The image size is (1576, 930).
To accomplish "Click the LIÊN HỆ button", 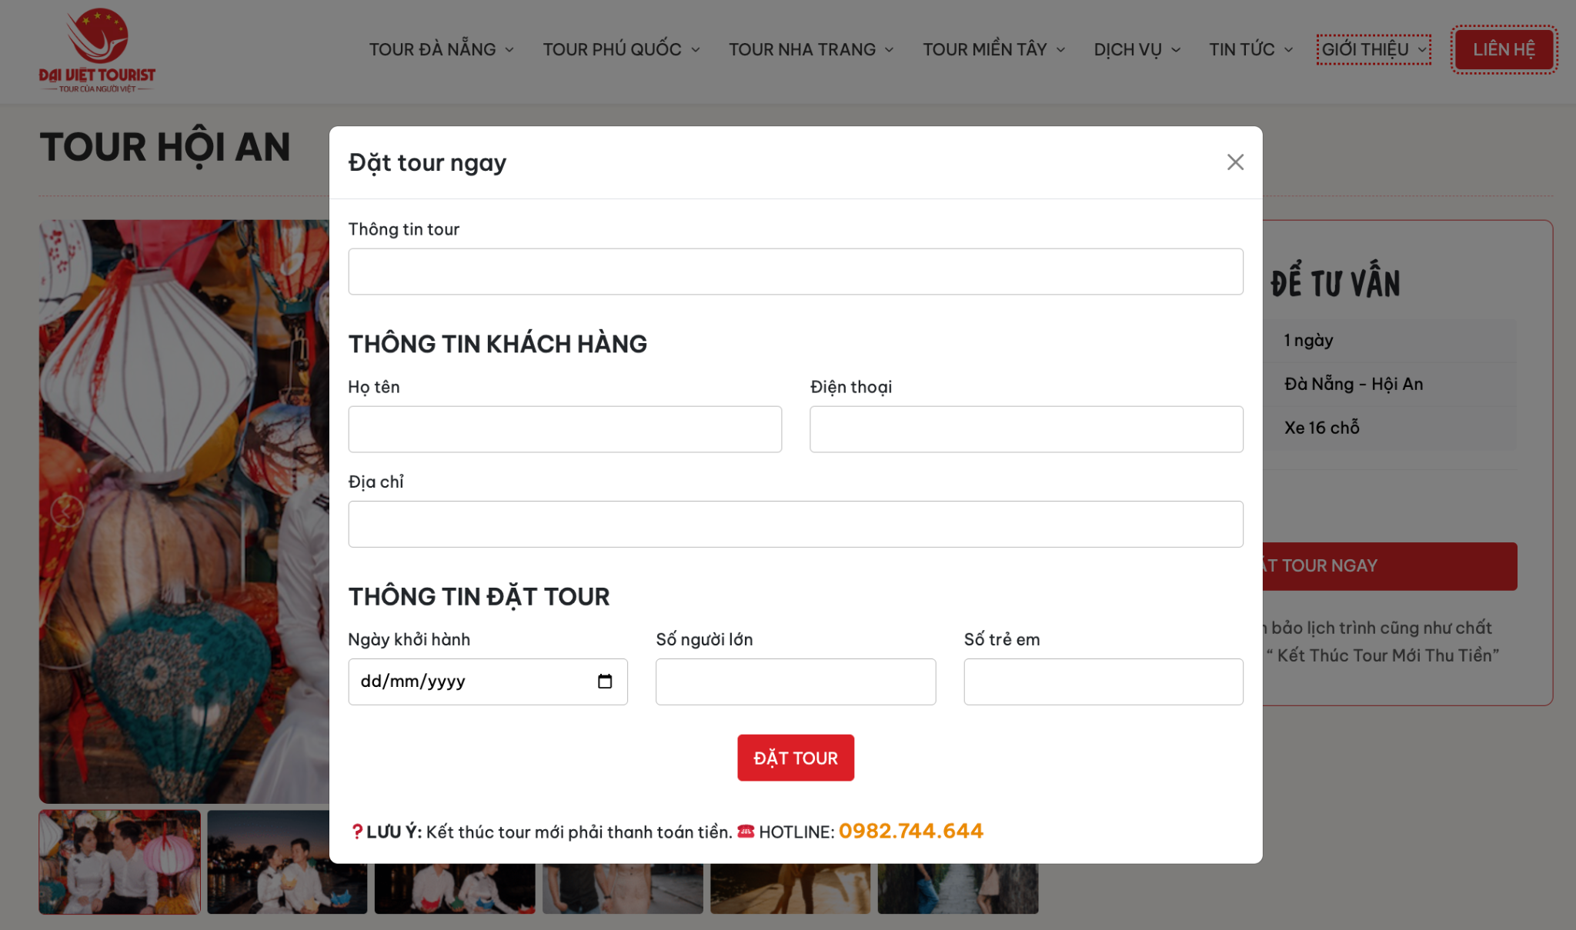I will 1503,48.
